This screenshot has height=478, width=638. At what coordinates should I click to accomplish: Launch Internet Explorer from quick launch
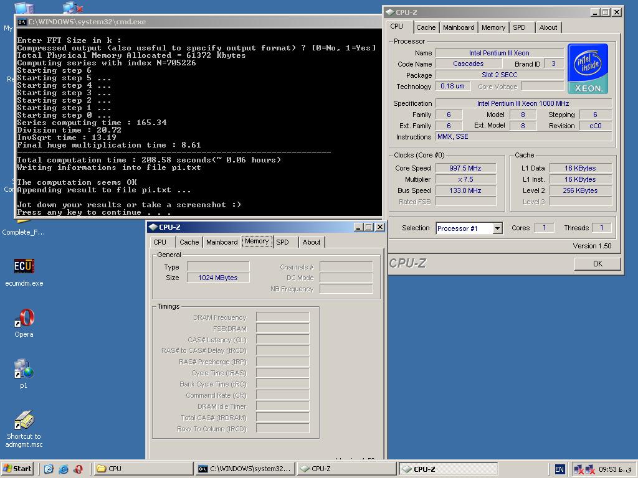point(64,469)
